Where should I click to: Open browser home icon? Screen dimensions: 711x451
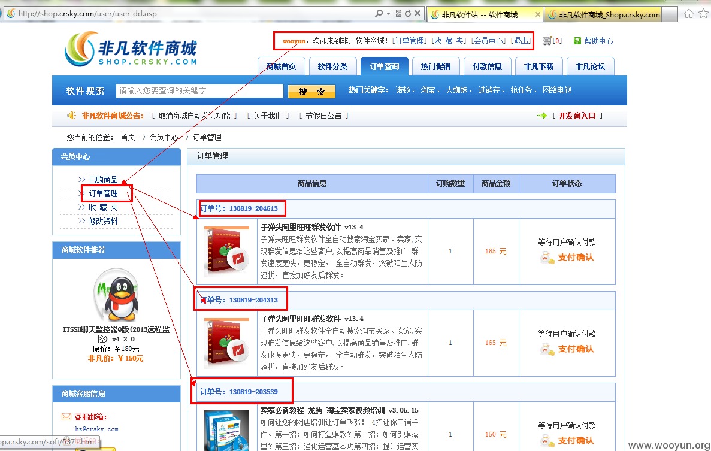[689, 14]
